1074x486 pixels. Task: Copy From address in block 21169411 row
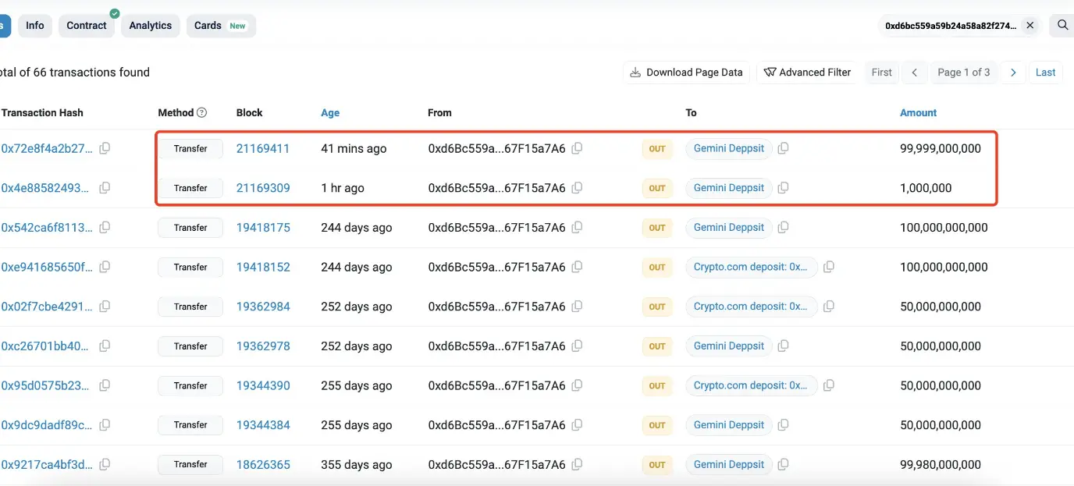coord(577,148)
